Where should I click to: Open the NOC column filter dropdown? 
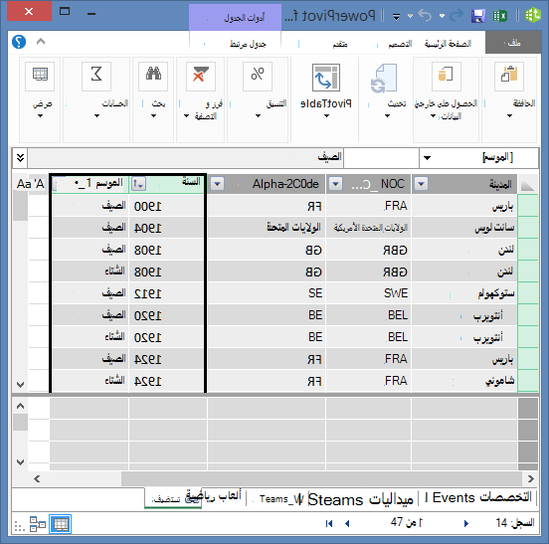coord(335,183)
